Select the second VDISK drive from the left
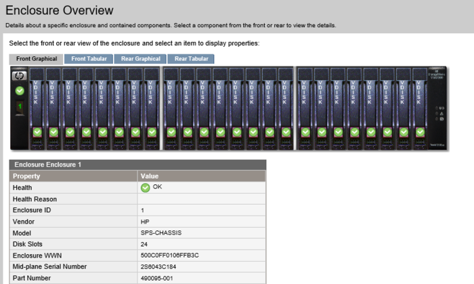Screen dimensions: 474x284 pyautogui.click(x=53, y=108)
